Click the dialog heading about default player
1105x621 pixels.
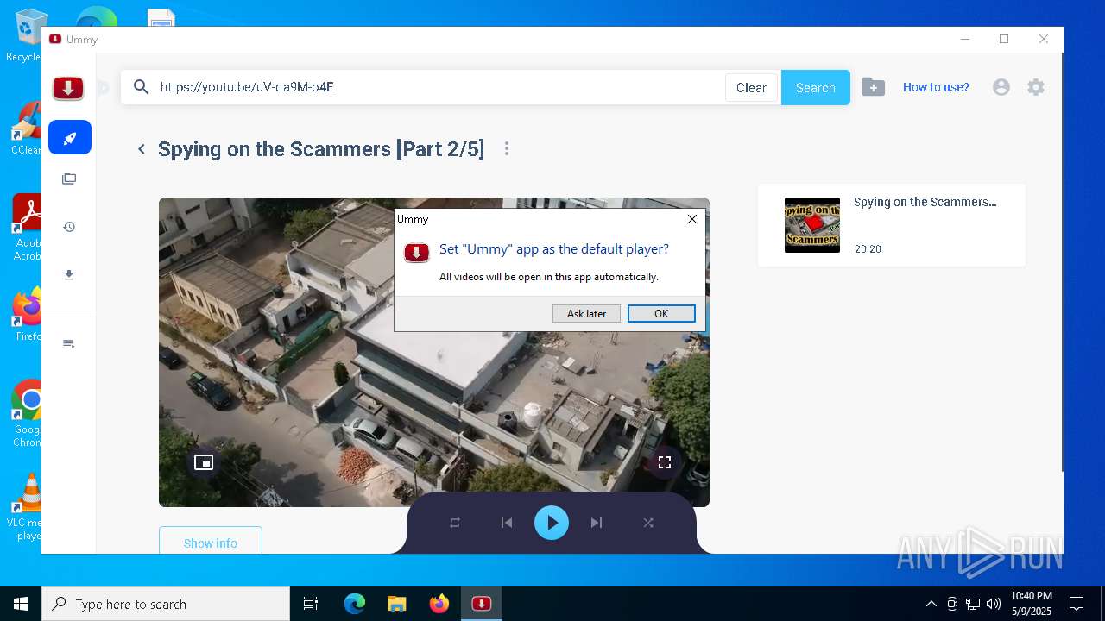(x=554, y=249)
